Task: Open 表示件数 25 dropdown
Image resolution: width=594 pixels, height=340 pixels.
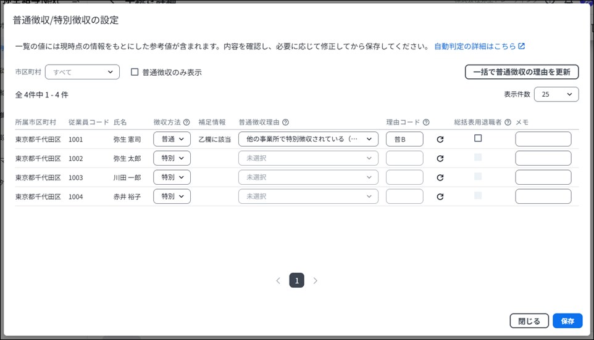Action: (556, 94)
